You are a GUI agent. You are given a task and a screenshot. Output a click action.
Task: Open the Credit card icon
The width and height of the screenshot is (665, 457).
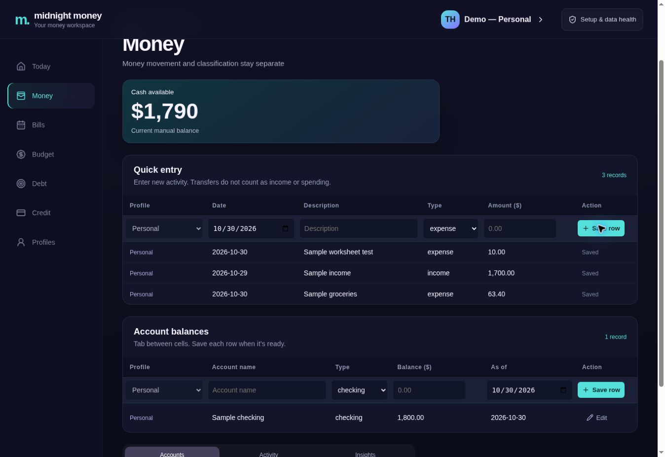click(21, 213)
